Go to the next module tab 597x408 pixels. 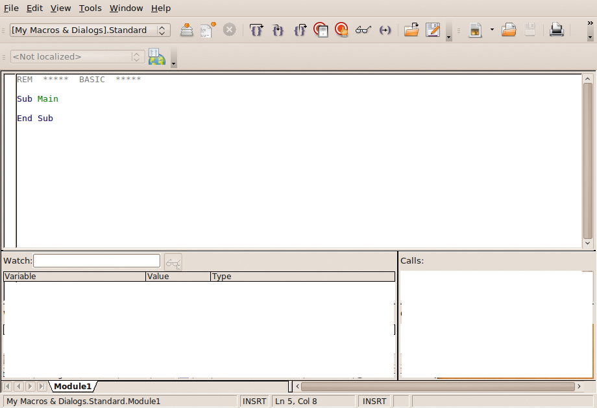[x=30, y=387]
